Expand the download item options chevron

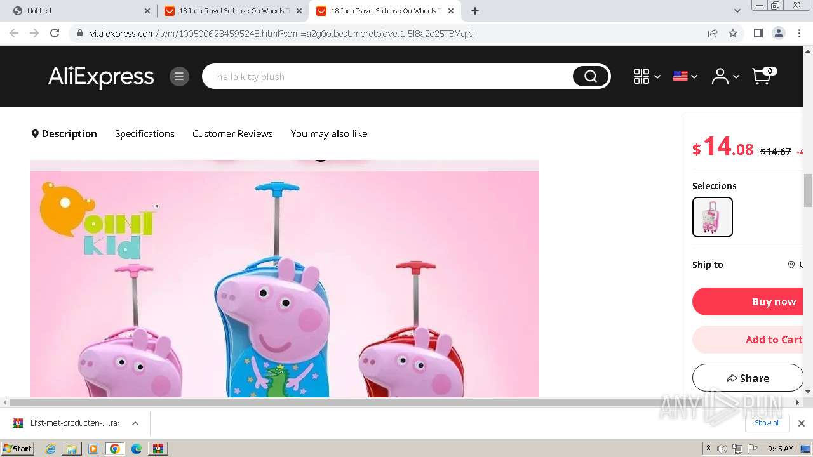[x=135, y=423]
